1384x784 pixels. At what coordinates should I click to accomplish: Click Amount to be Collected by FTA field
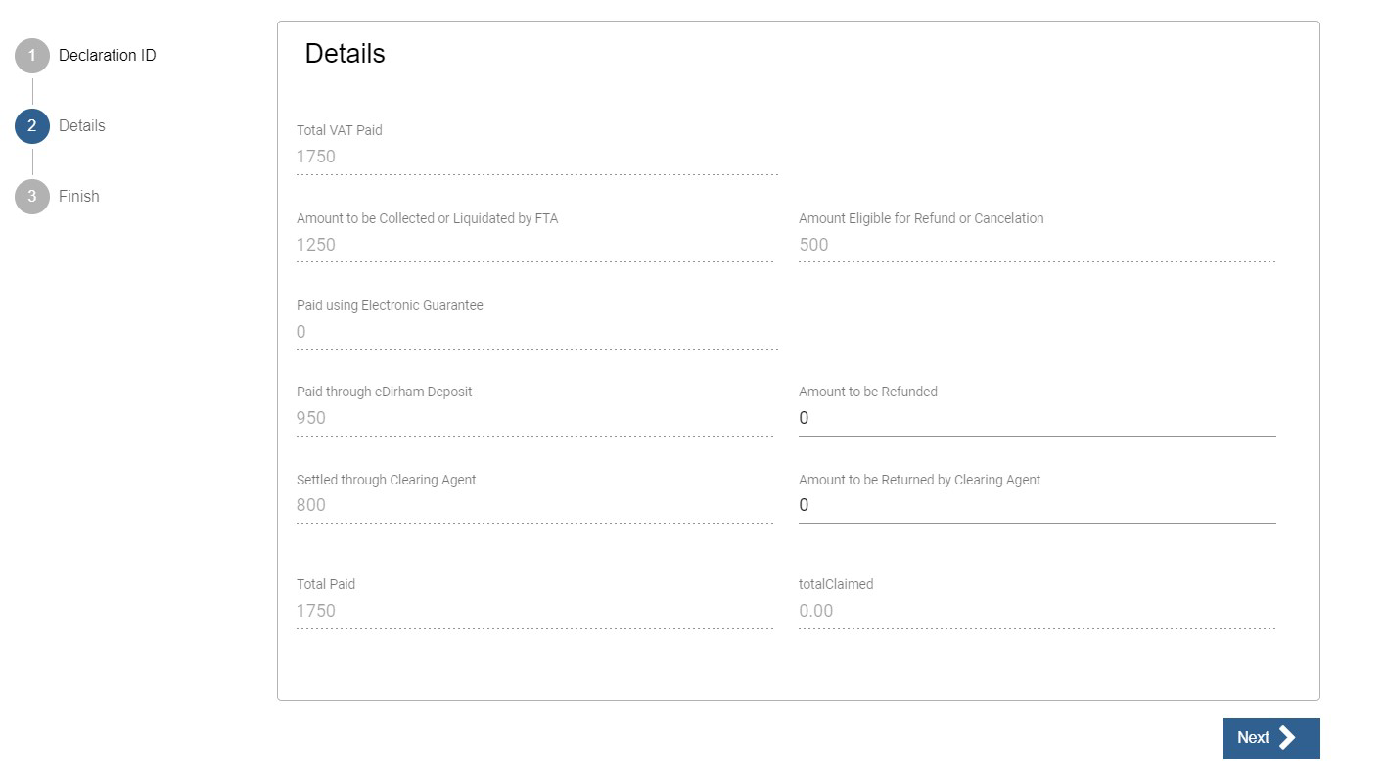(x=534, y=245)
